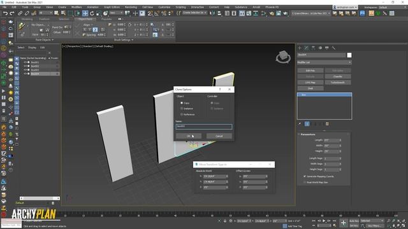408x229 pixels.
Task: Expand the Paint Objects panel arrow
Action: [53, 40]
